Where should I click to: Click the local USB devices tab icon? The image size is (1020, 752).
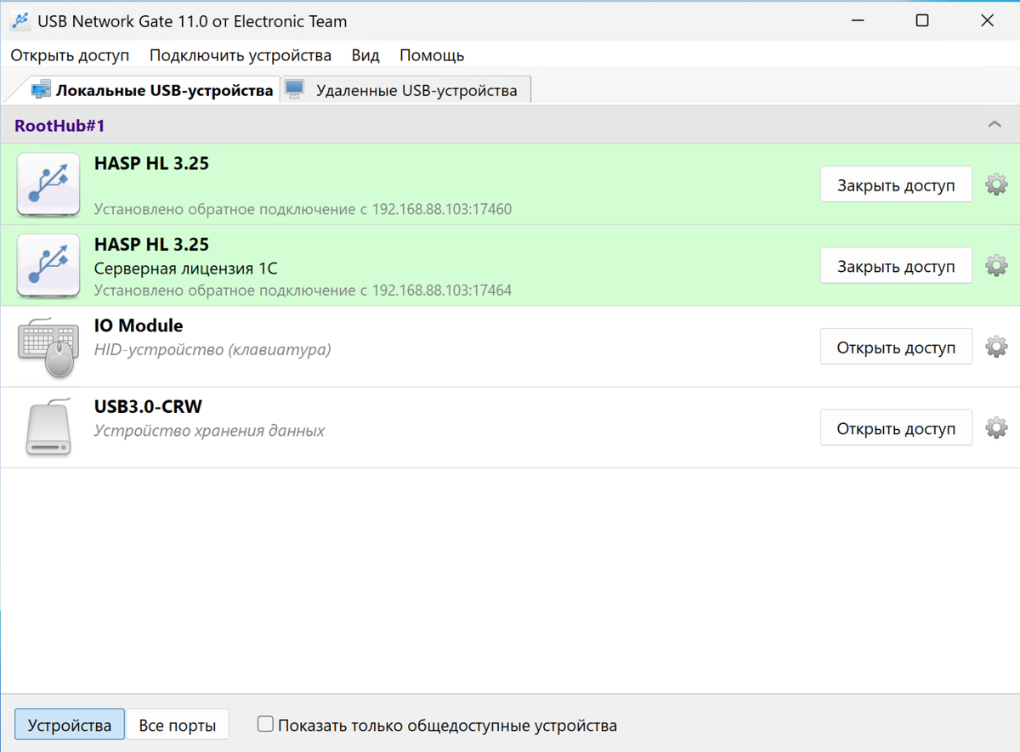pos(41,89)
